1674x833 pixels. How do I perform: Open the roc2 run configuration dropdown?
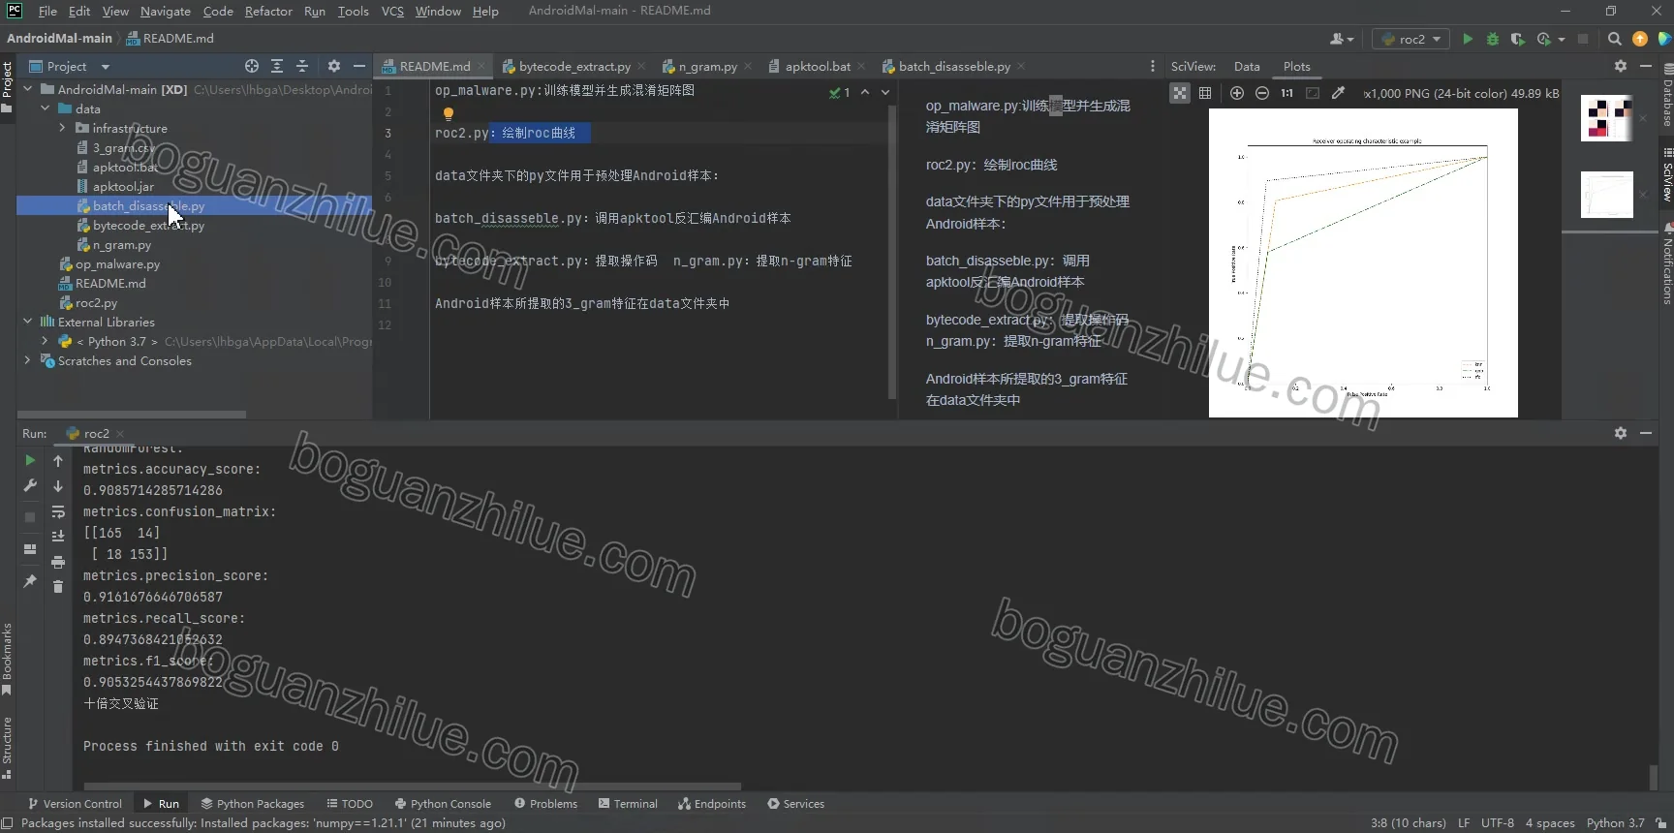click(x=1410, y=39)
